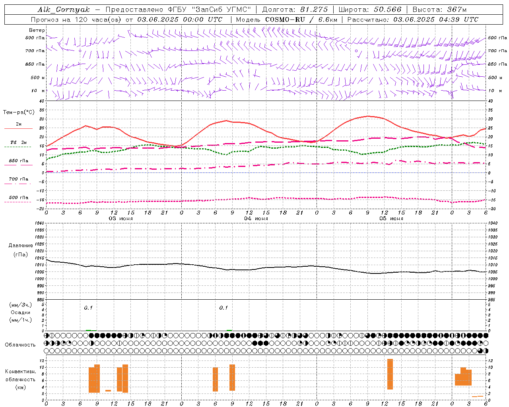Click the '04 июня' date label
Viewport: 509px width, 407px height.
[256, 219]
